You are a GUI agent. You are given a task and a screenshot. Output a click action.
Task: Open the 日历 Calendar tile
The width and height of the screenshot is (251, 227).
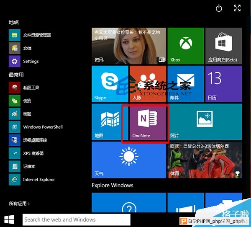coord(224,84)
